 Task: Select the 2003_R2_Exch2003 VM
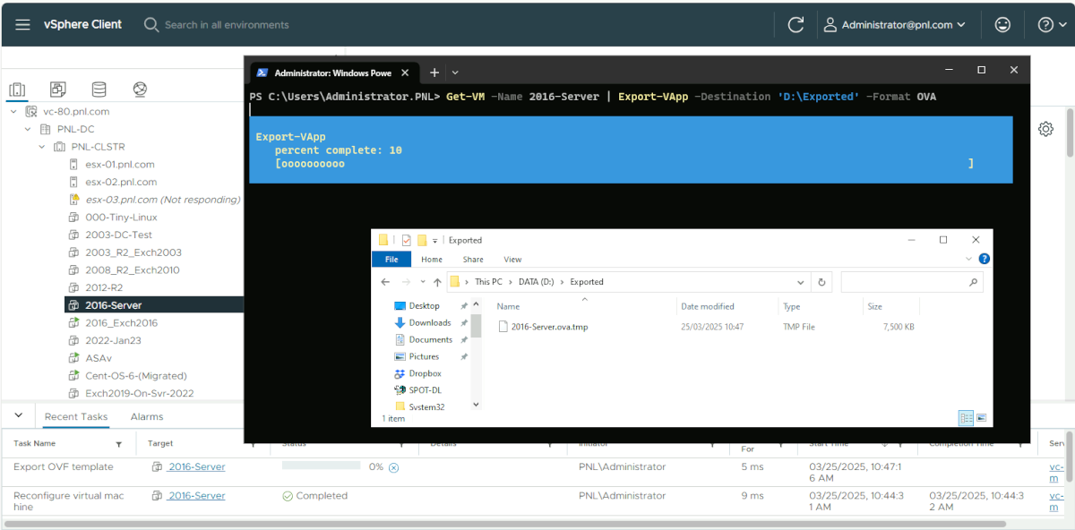tap(133, 252)
